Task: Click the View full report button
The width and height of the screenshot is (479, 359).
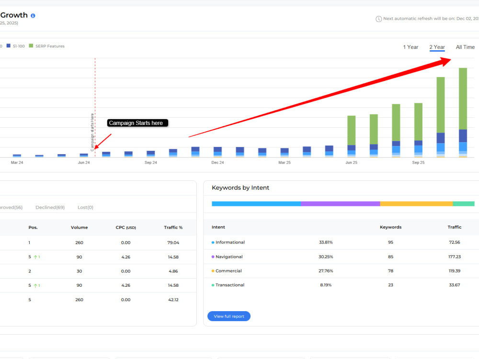Action: pos(229,316)
